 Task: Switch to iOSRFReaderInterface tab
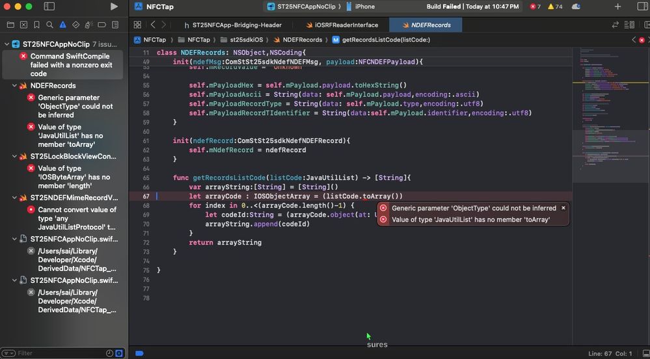341,25
